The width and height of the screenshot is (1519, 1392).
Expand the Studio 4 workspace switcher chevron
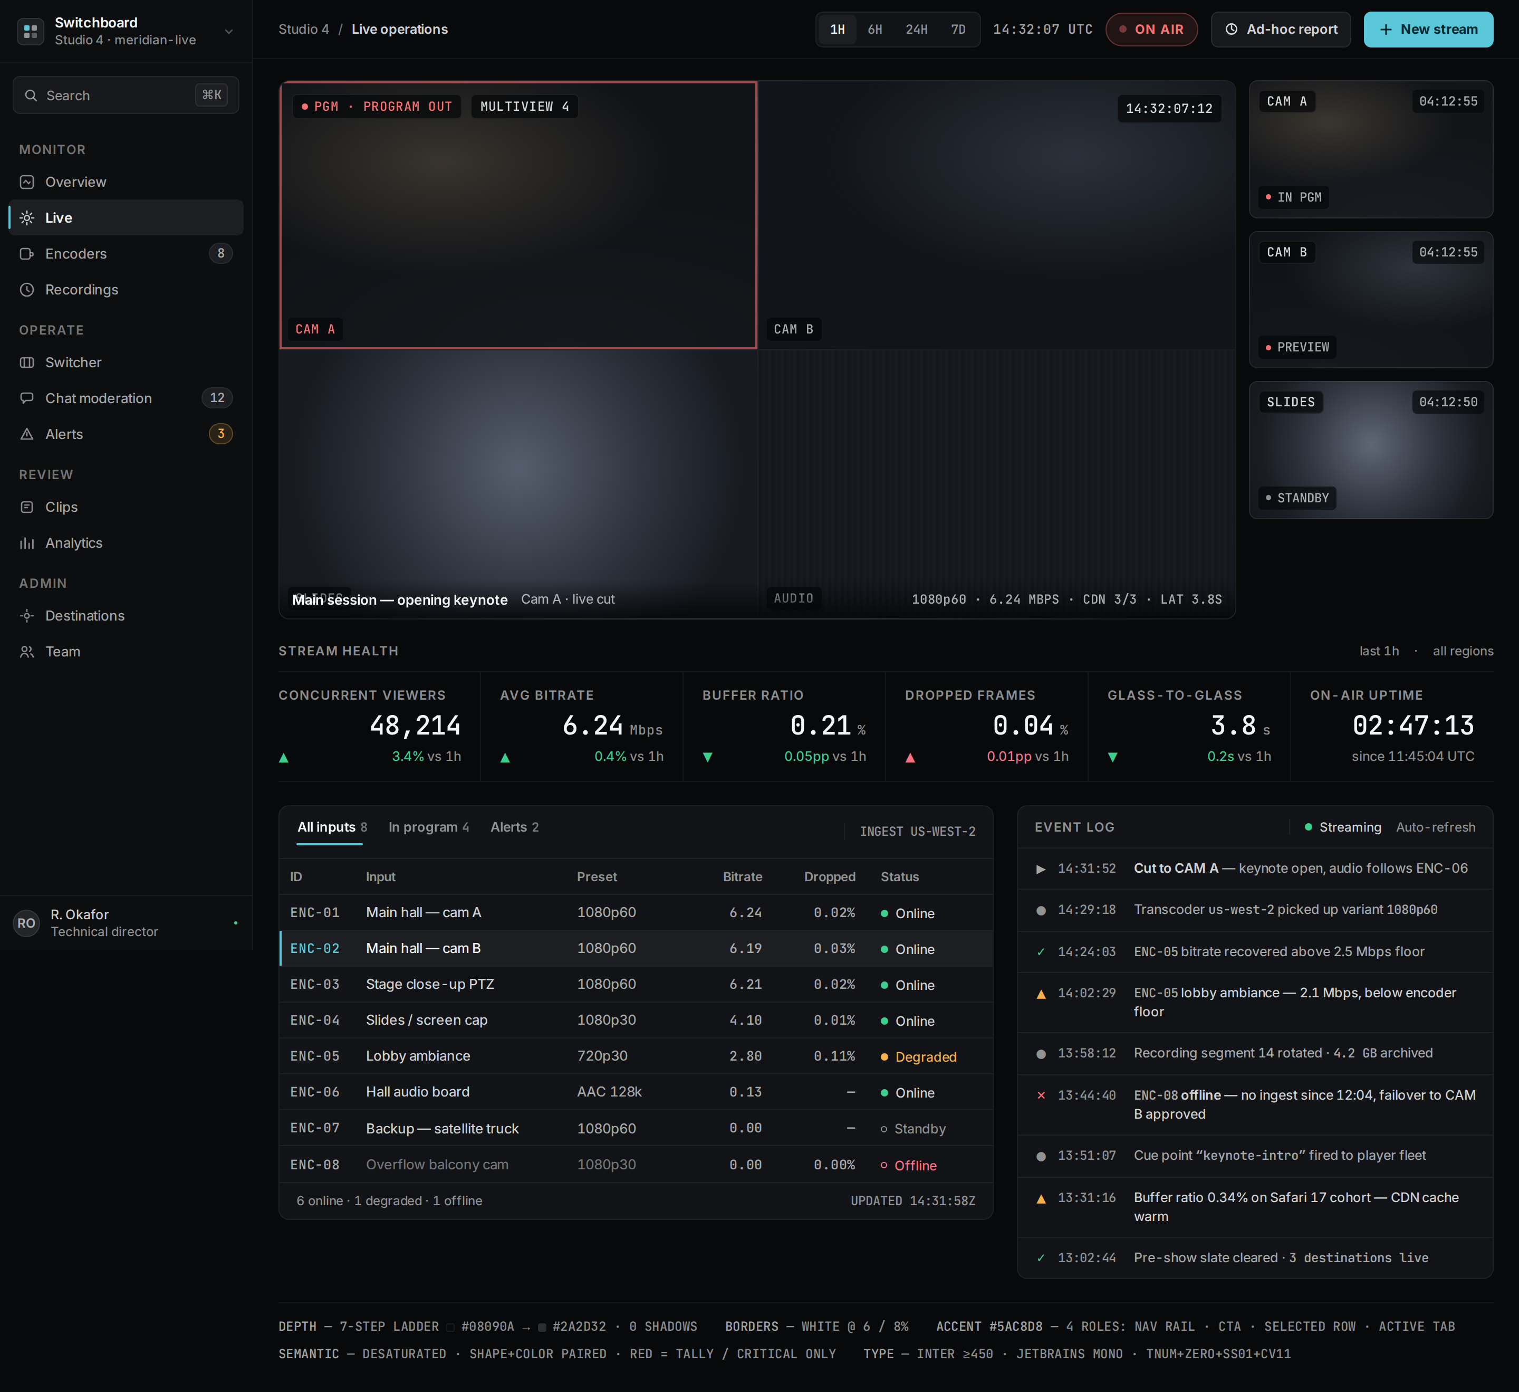tap(229, 31)
